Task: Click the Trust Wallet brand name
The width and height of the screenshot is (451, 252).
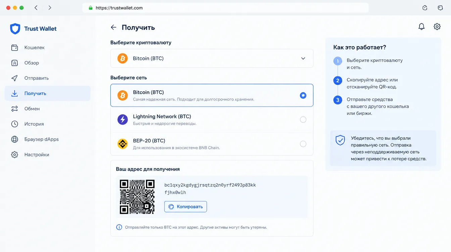Action: pos(40,29)
